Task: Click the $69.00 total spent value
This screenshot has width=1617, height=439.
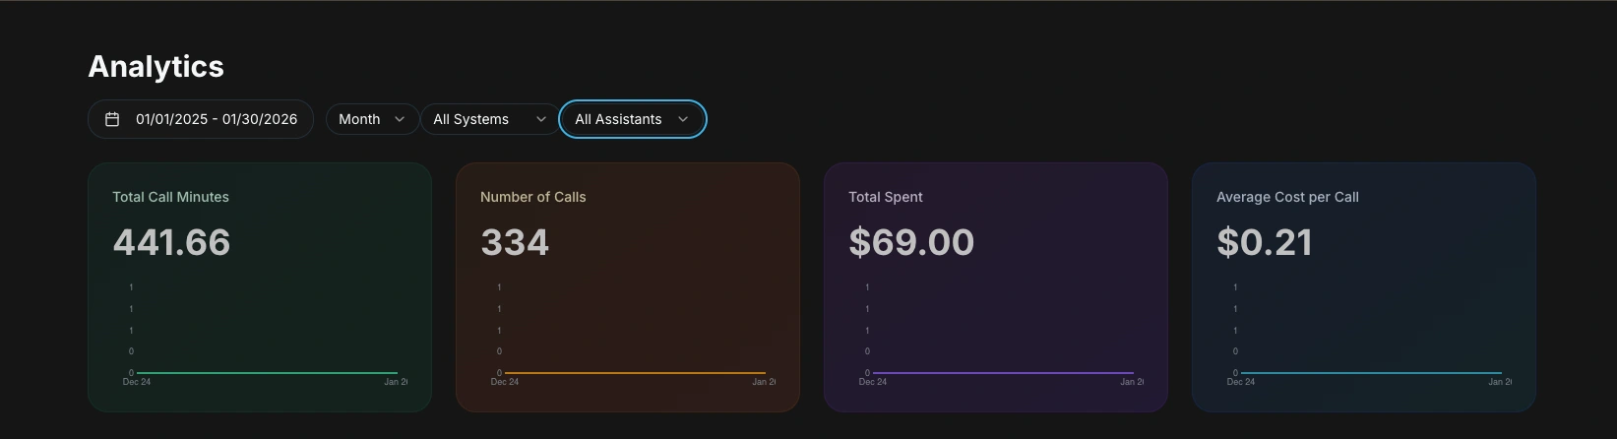Action: pyautogui.click(x=910, y=242)
